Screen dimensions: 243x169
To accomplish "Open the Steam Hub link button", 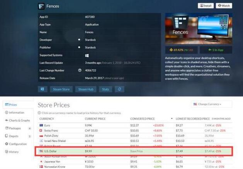I will click(x=85, y=89).
